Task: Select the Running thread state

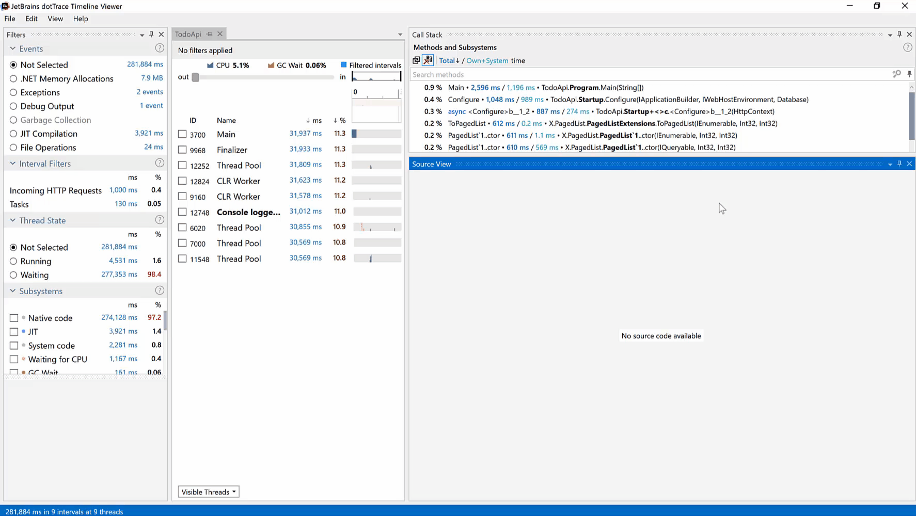Action: (x=13, y=261)
